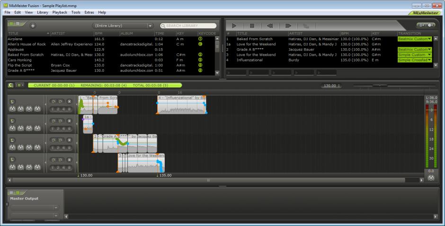This screenshot has width=445, height=226.
Task: Open the Tools menu
Action: coord(76,12)
